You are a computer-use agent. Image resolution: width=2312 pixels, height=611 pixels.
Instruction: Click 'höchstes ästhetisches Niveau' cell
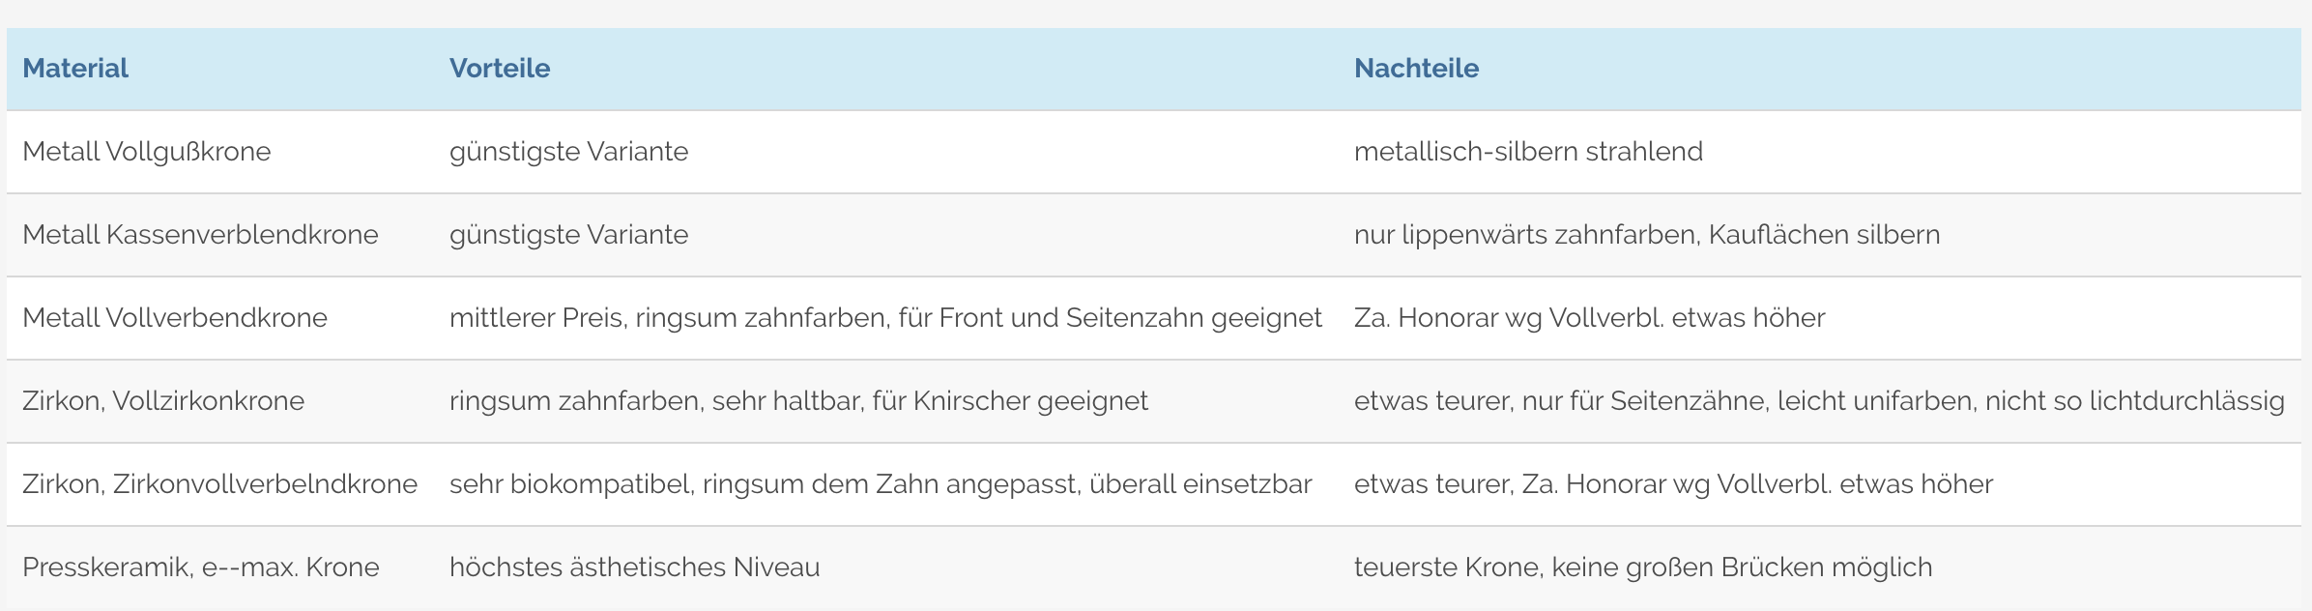tap(634, 567)
